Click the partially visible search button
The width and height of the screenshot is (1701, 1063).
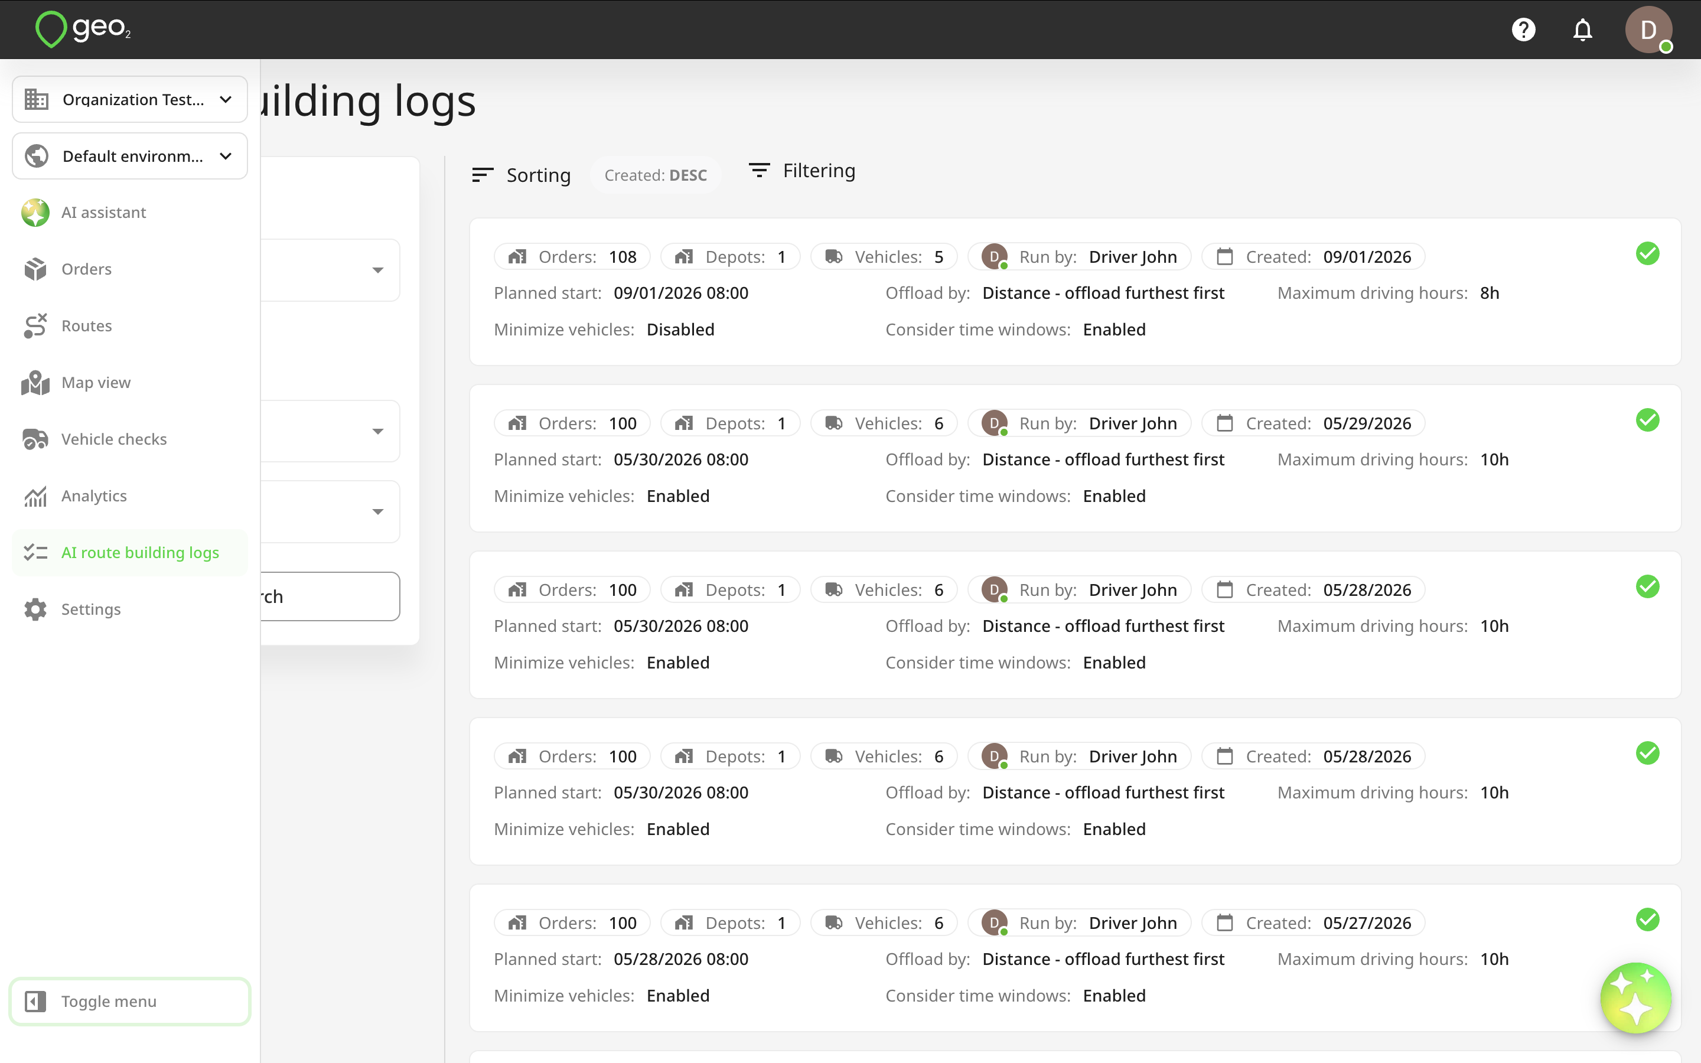pos(330,596)
